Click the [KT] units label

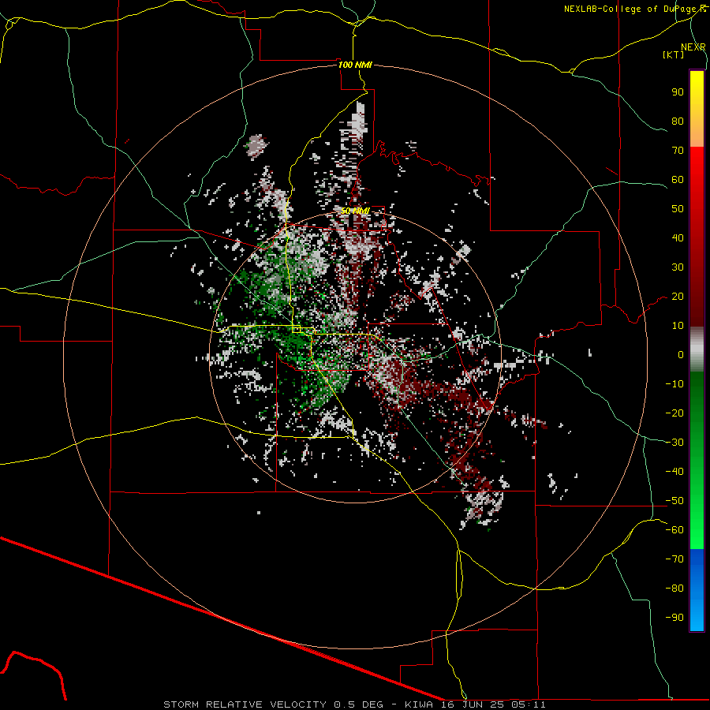pos(673,54)
